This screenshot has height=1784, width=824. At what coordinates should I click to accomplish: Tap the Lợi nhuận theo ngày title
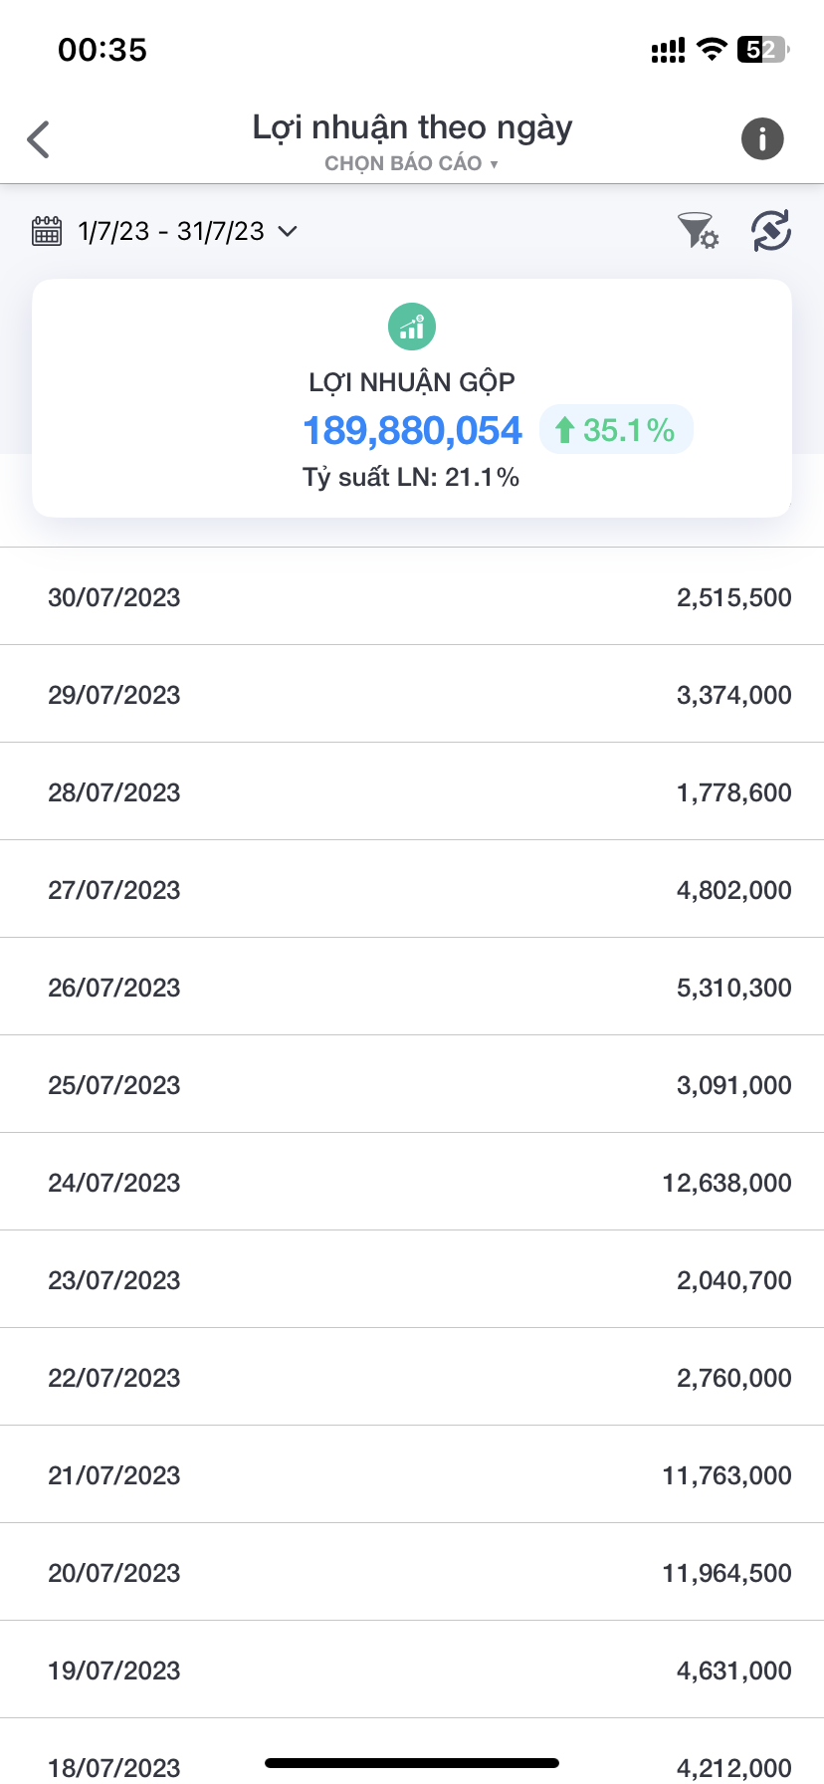tap(412, 127)
